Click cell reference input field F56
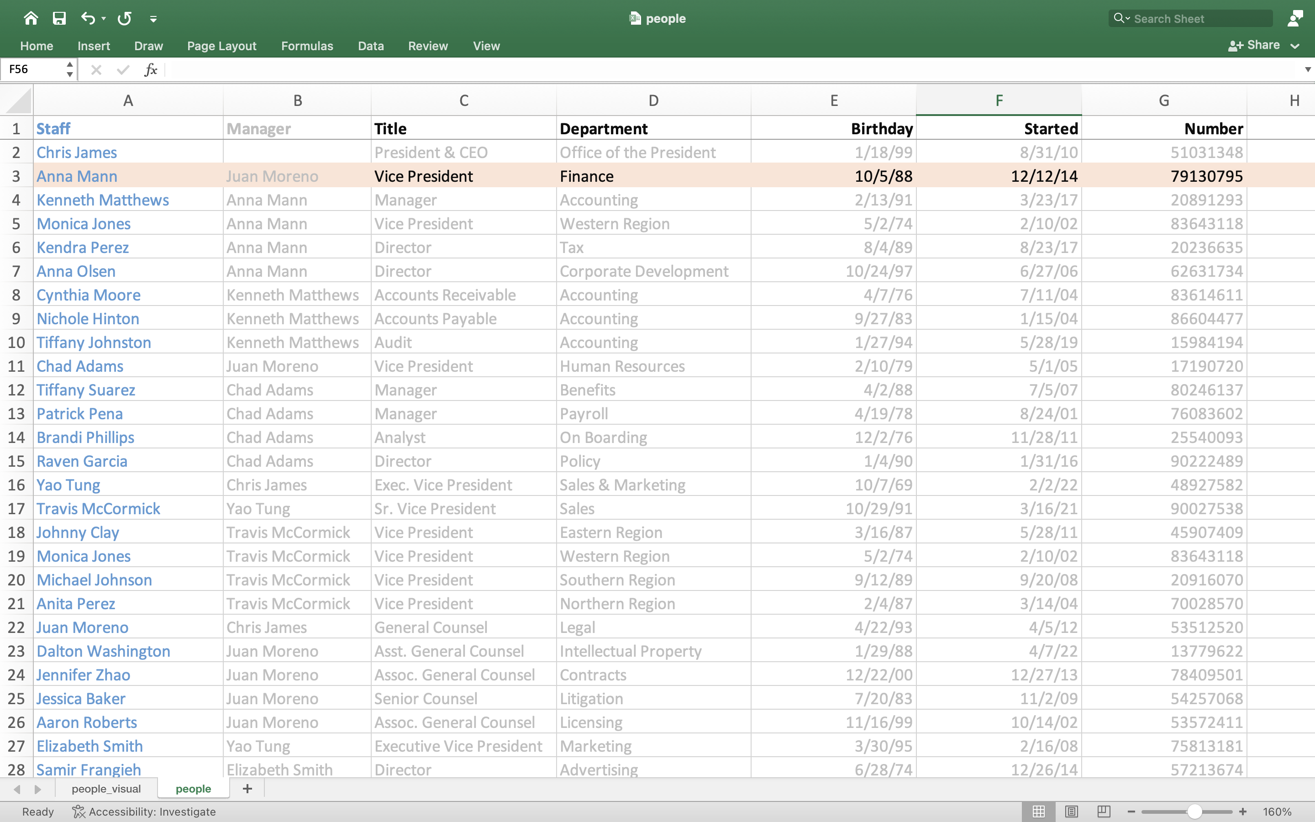 click(38, 69)
